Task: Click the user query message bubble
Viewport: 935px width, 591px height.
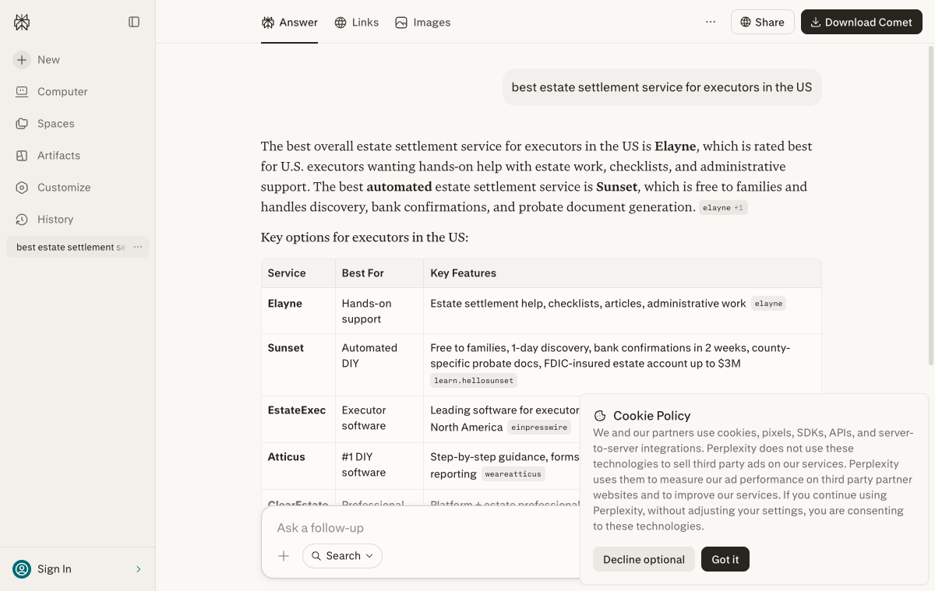Action: pyautogui.click(x=662, y=87)
